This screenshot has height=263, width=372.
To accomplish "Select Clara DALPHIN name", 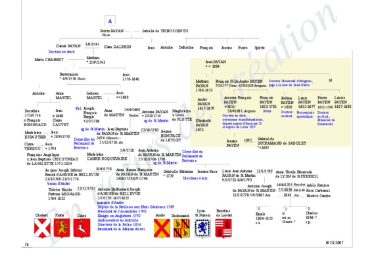I will pos(118,47).
